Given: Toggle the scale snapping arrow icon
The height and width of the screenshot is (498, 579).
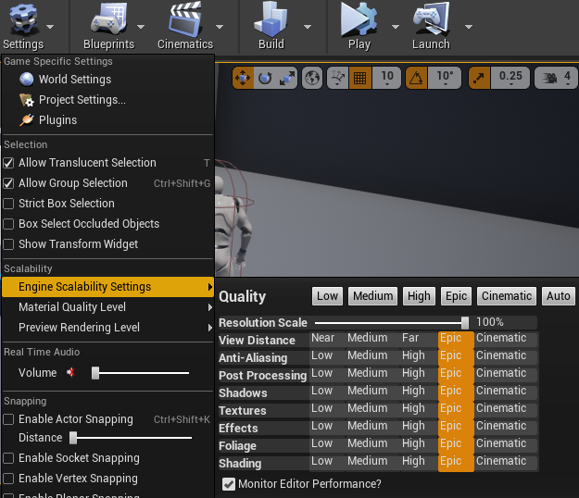Looking at the screenshot, I should pyautogui.click(x=479, y=78).
